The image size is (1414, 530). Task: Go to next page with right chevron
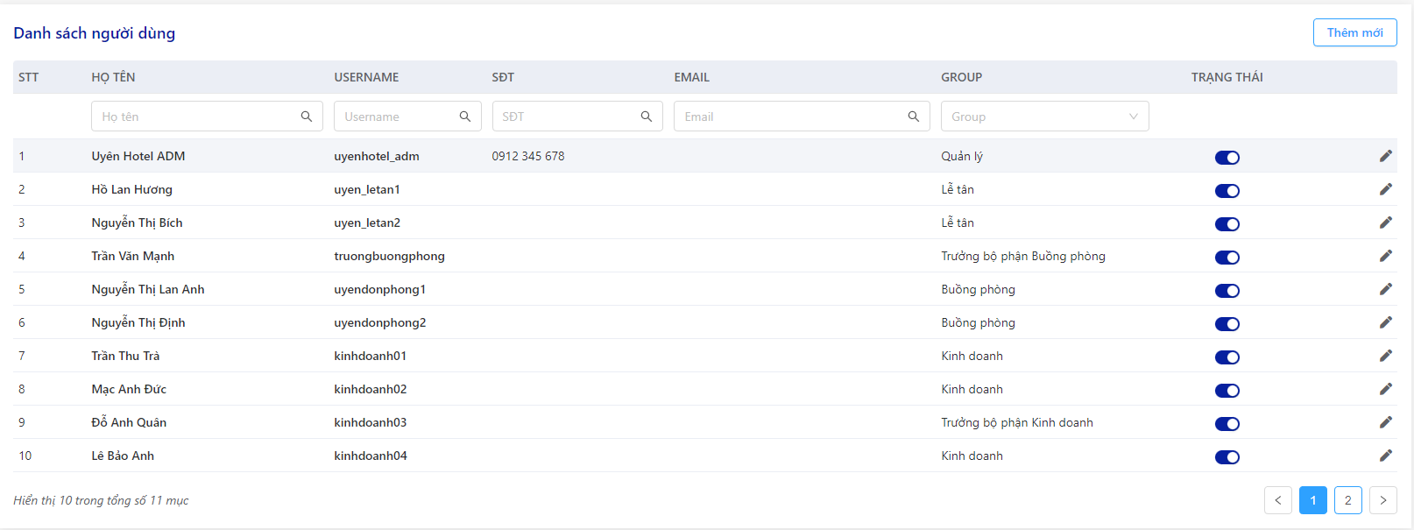1383,500
